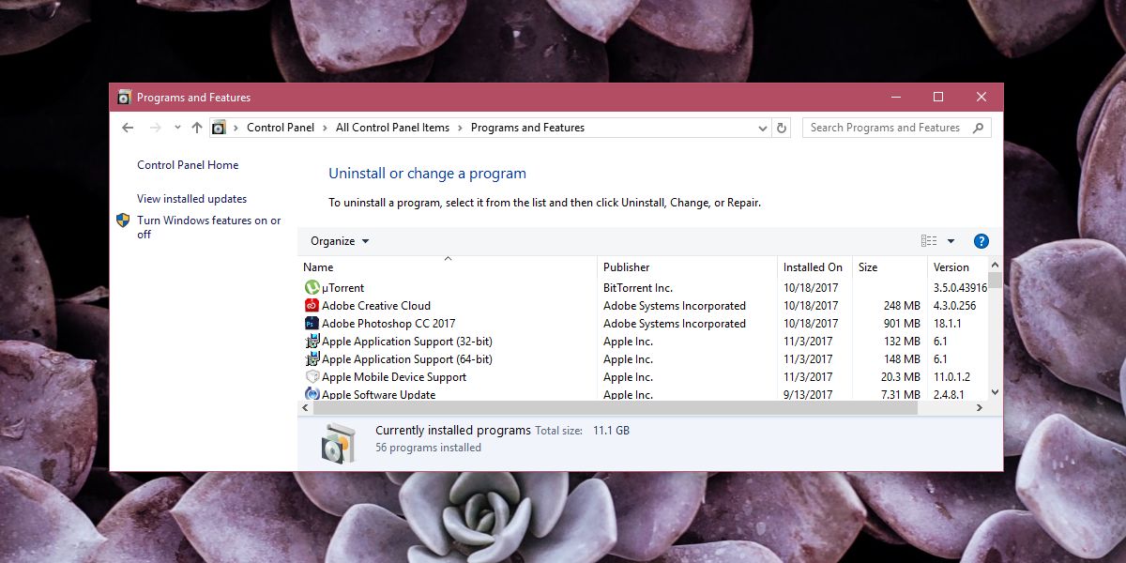Expand the address bar previous locations dropdown
1126x563 pixels.
click(762, 128)
